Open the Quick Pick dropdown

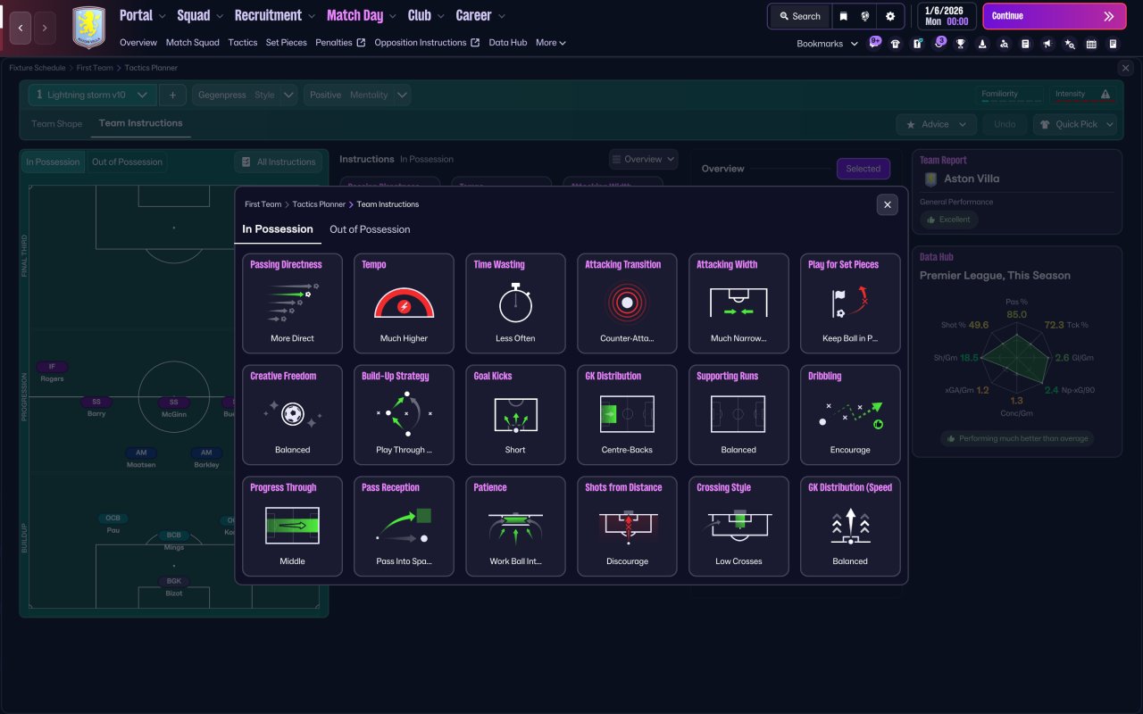coord(1075,124)
